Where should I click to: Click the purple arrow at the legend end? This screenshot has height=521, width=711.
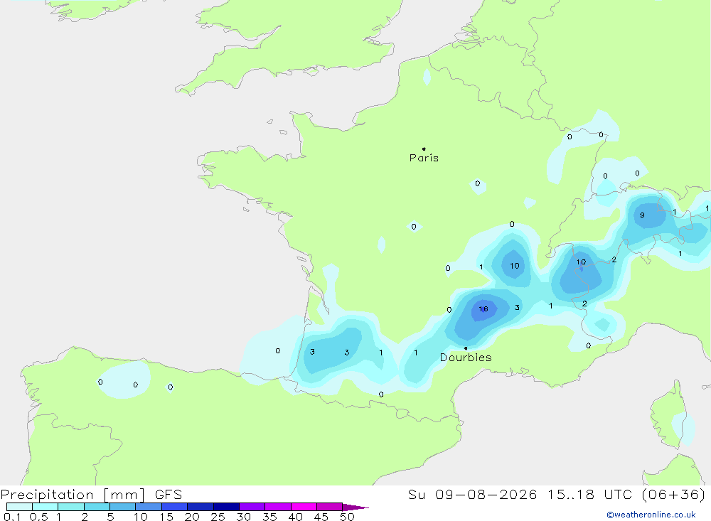pos(355,507)
